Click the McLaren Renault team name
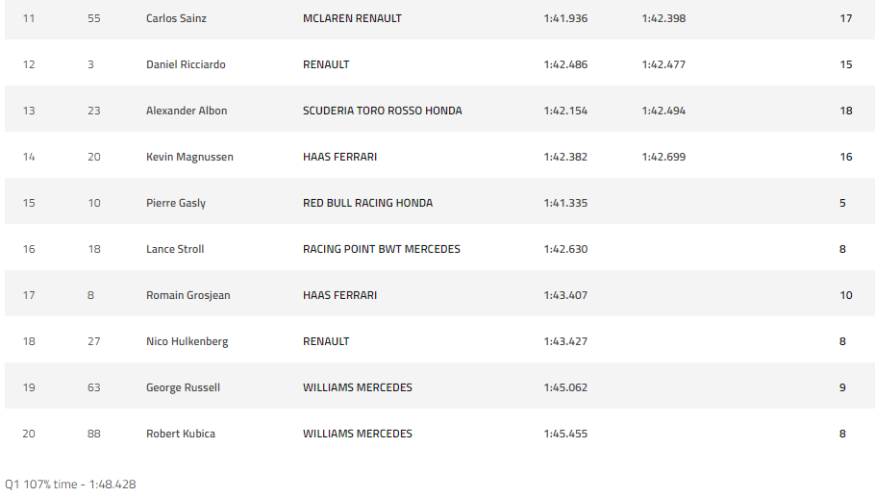The width and height of the screenshot is (875, 497). pos(352,18)
